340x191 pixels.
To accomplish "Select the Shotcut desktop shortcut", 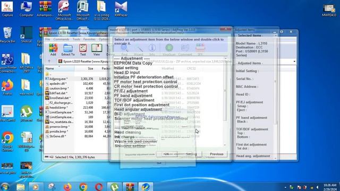I will [x=26, y=34].
